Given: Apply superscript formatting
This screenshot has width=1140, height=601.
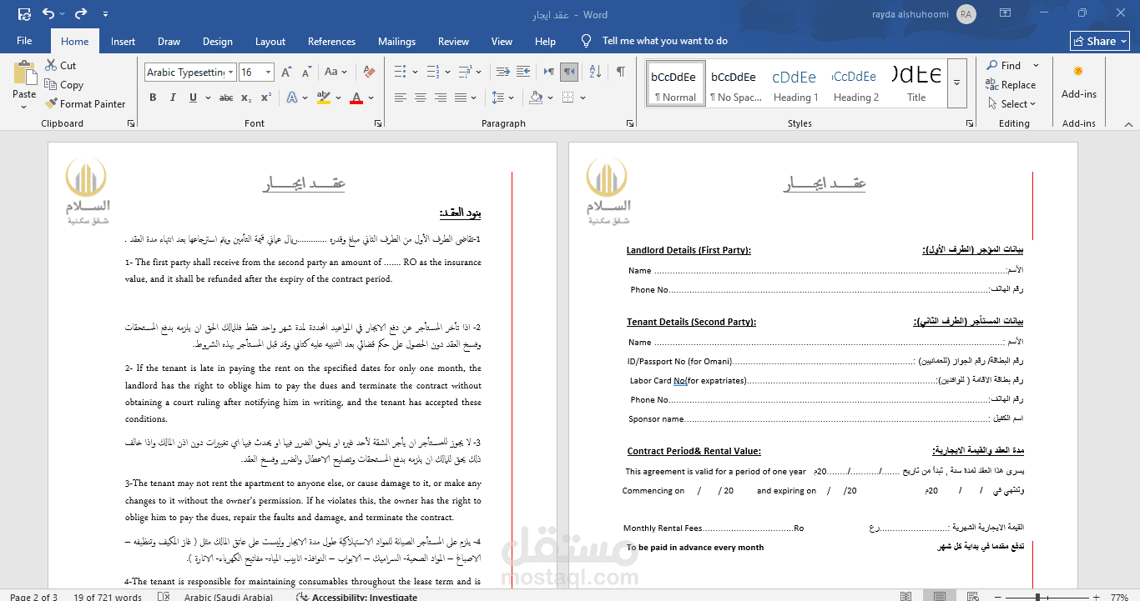Looking at the screenshot, I should pos(266,98).
